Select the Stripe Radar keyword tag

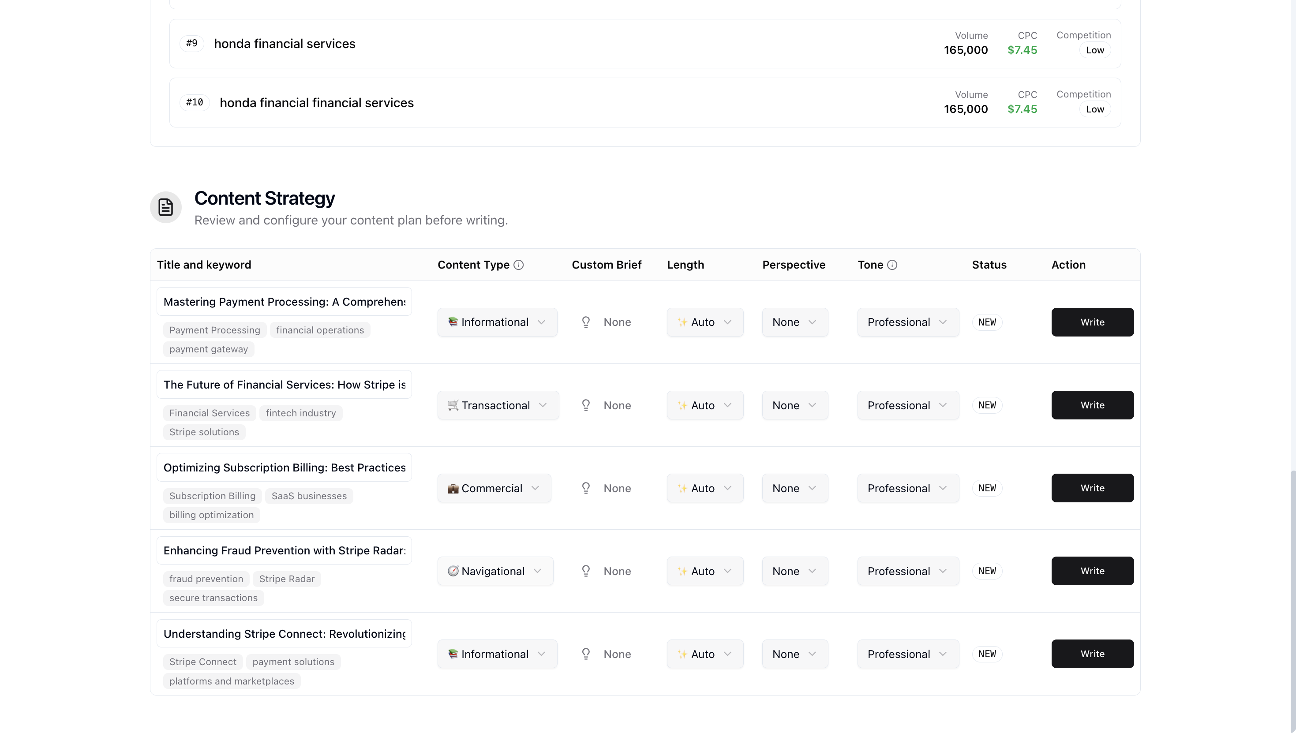286,579
